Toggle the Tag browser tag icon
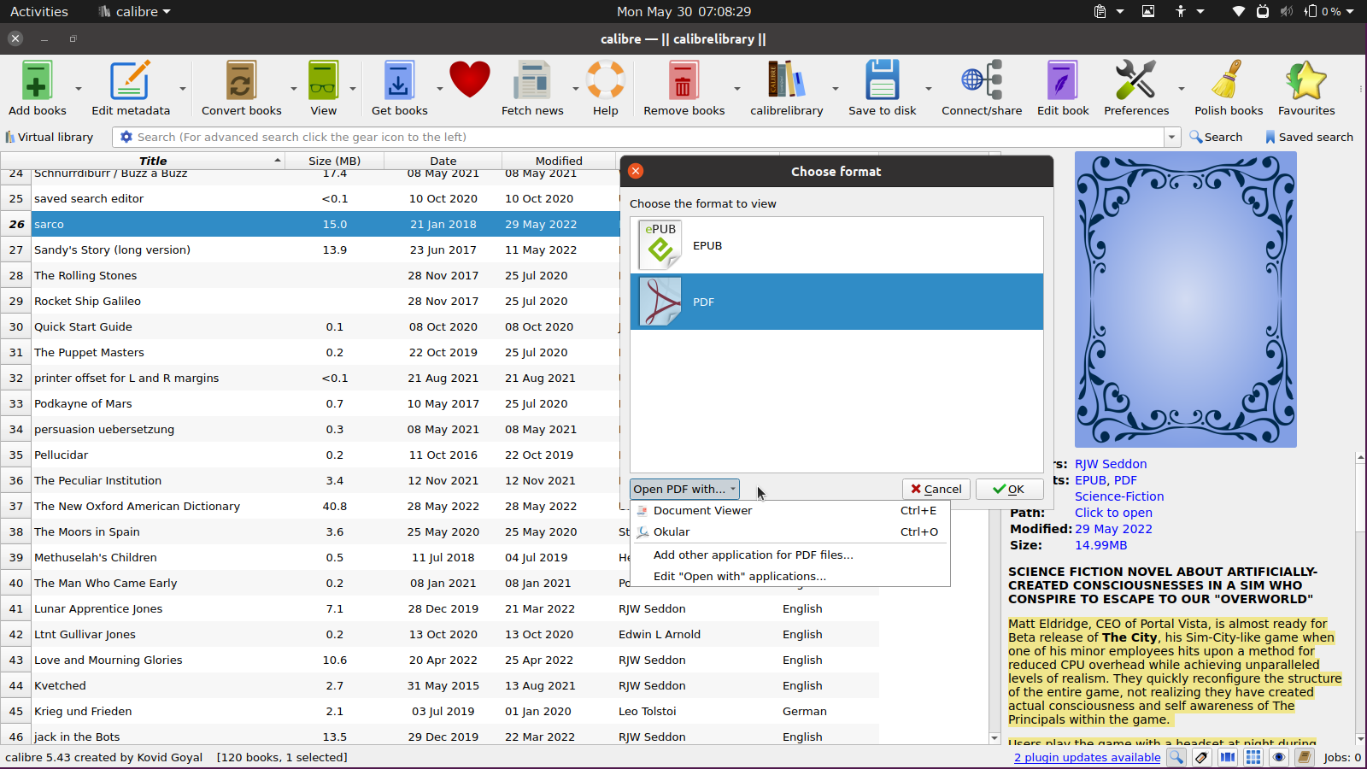The image size is (1367, 769). pos(1202,757)
